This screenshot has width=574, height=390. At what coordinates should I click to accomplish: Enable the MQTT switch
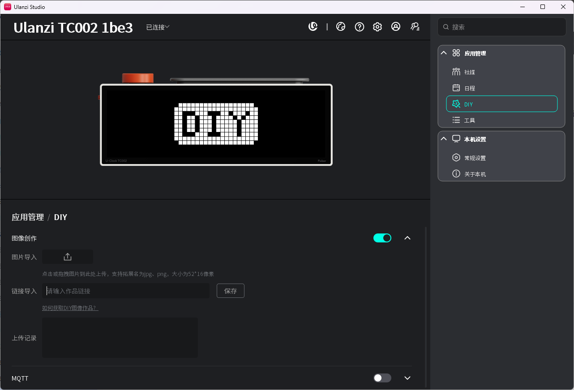click(x=382, y=378)
